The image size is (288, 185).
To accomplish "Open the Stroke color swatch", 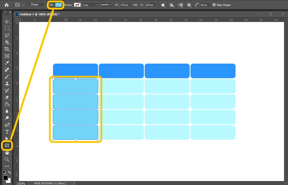I will coord(77,5).
